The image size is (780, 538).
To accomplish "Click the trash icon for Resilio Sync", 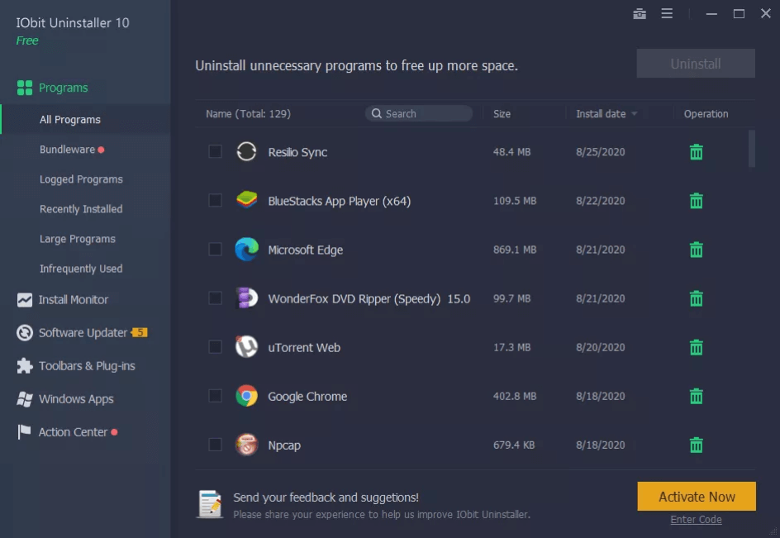I will pyautogui.click(x=696, y=152).
